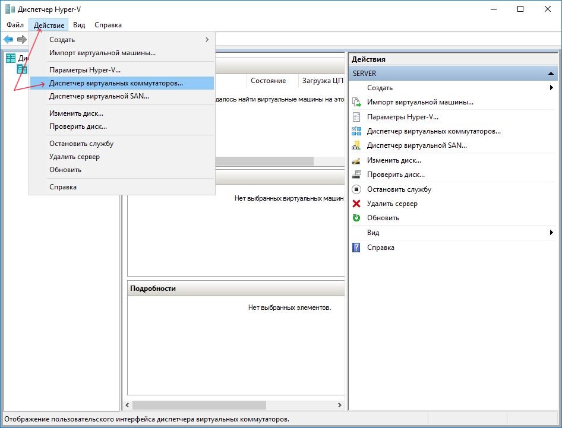Click the Проверить диск icon in Actions pane
Screen dimensions: 562x428
coord(356,175)
